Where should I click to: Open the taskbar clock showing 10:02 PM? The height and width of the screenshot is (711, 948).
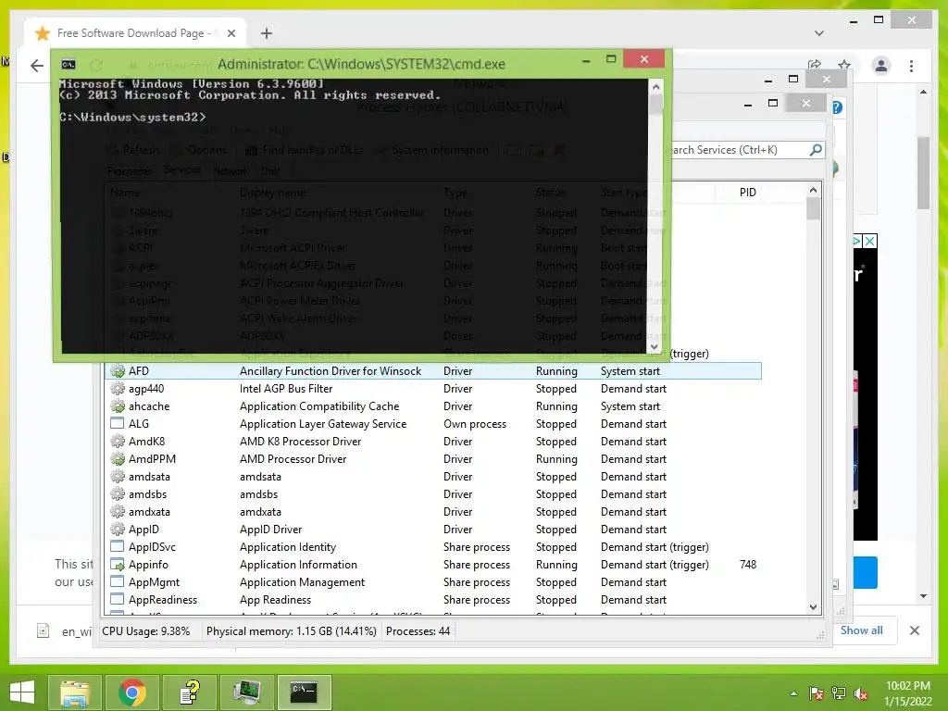[907, 693]
